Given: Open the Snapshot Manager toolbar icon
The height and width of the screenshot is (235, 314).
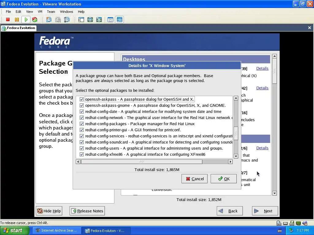Looking at the screenshot, I should (67, 20).
